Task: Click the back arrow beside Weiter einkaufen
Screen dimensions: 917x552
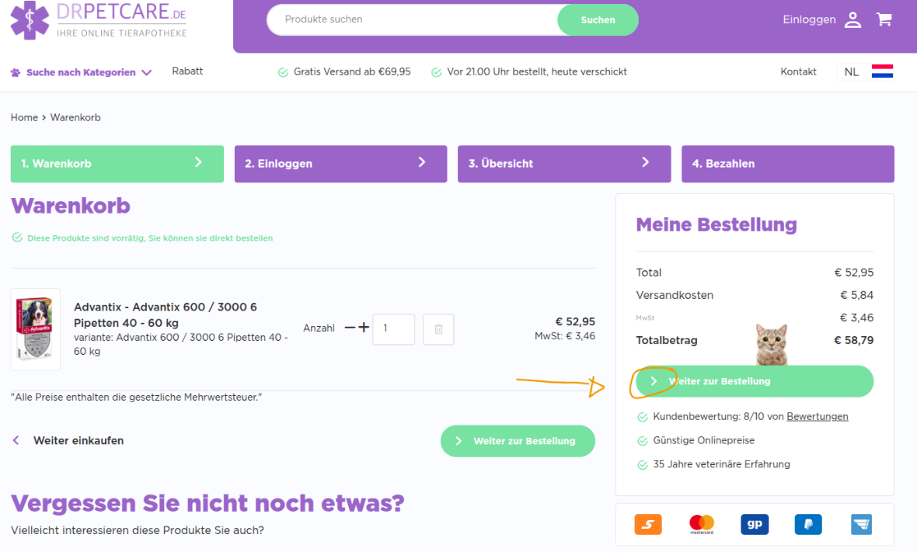Action: click(x=16, y=440)
